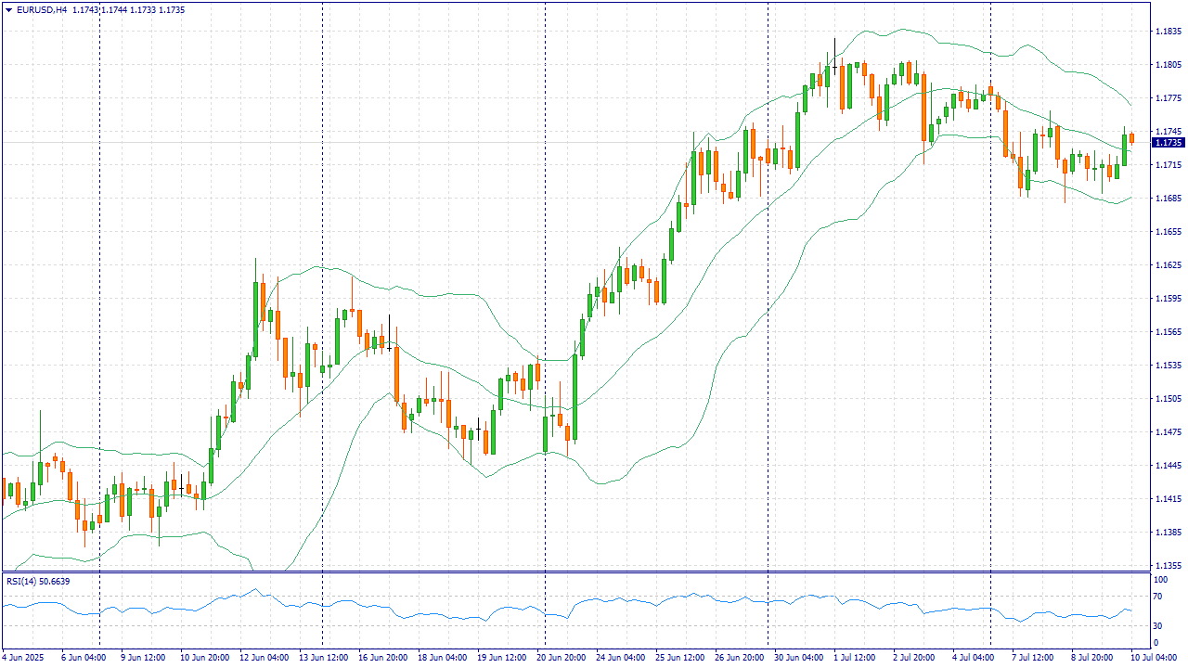
Task: Click the 1.1715 price axis label
Action: [x=1168, y=165]
